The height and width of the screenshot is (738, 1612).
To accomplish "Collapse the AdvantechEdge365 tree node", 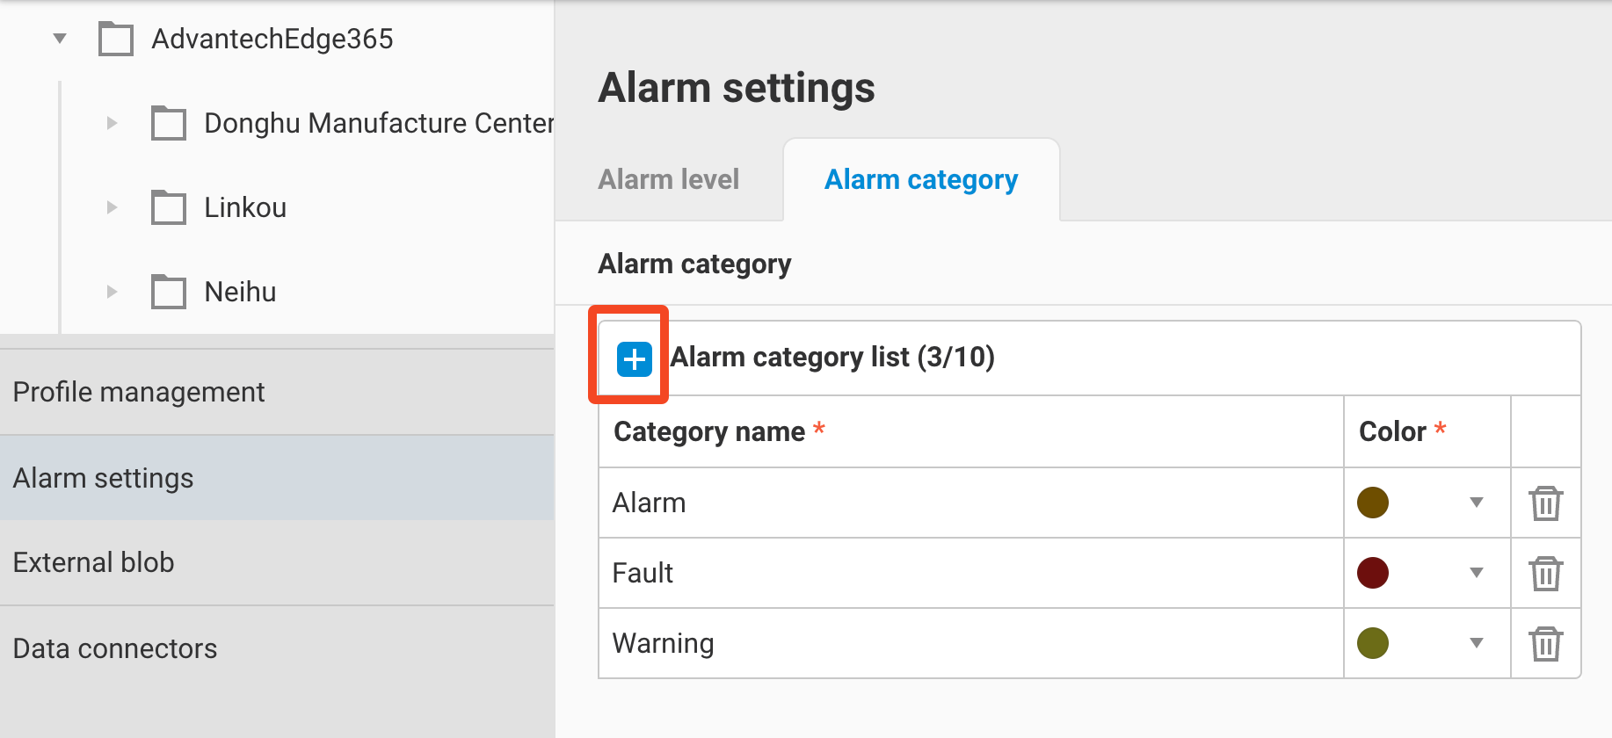I will coord(59,38).
